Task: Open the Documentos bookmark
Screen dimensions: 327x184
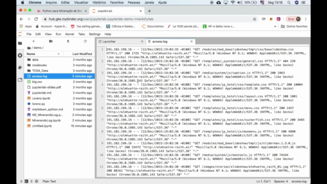Action: [x=153, y=26]
